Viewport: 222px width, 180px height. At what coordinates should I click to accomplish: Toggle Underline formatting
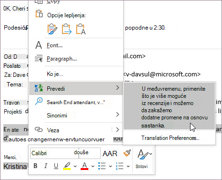click(x=56, y=166)
